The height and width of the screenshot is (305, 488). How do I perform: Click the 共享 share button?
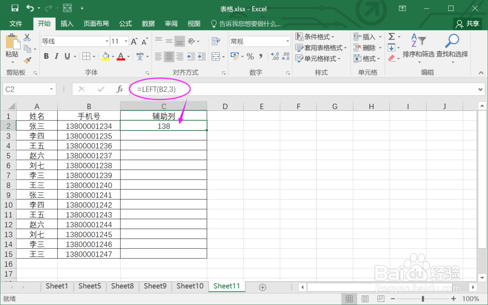[468, 23]
